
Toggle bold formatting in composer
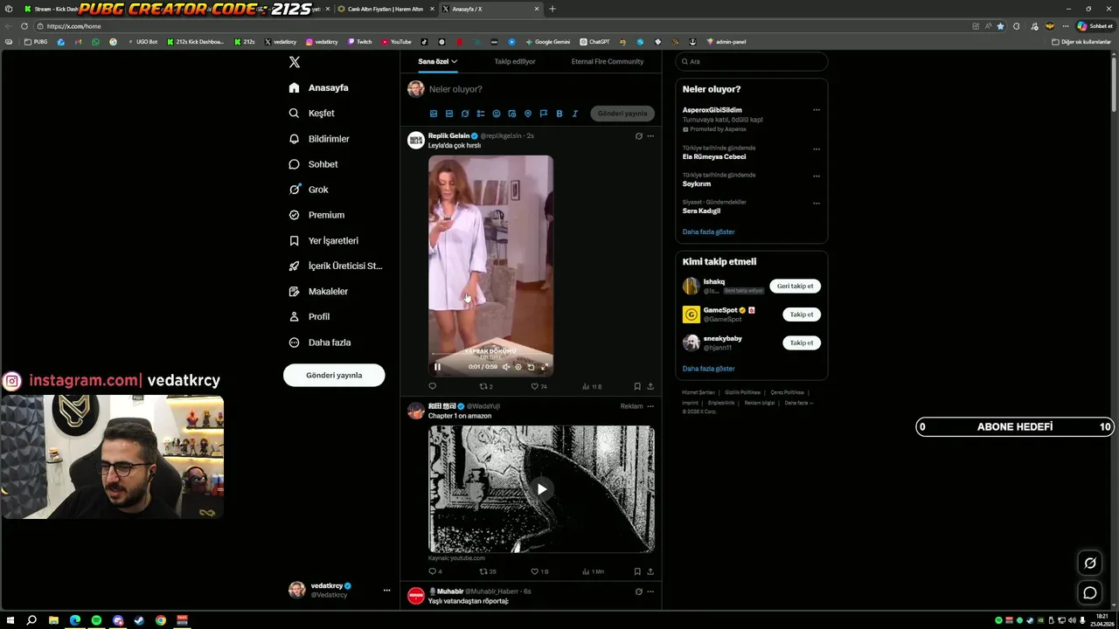click(x=559, y=114)
